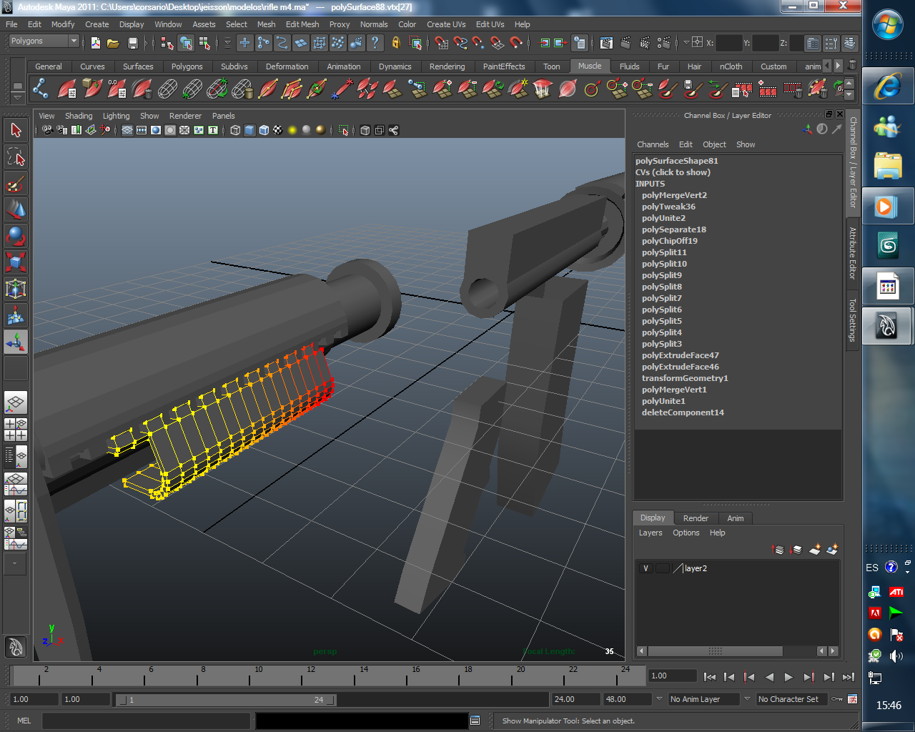Open the Attribute Editor side tab

click(x=852, y=252)
